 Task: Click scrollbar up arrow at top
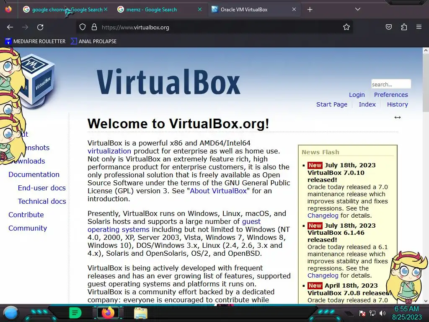click(x=426, y=50)
